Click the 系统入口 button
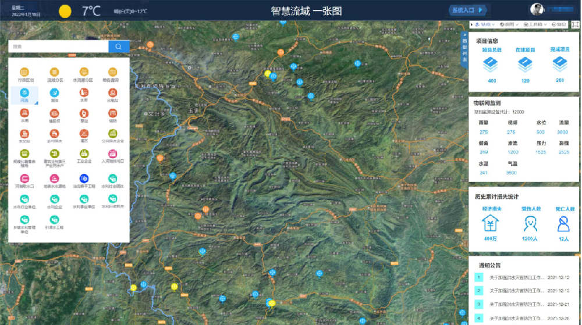Image resolution: width=582 pixels, height=325 pixels. point(467,10)
